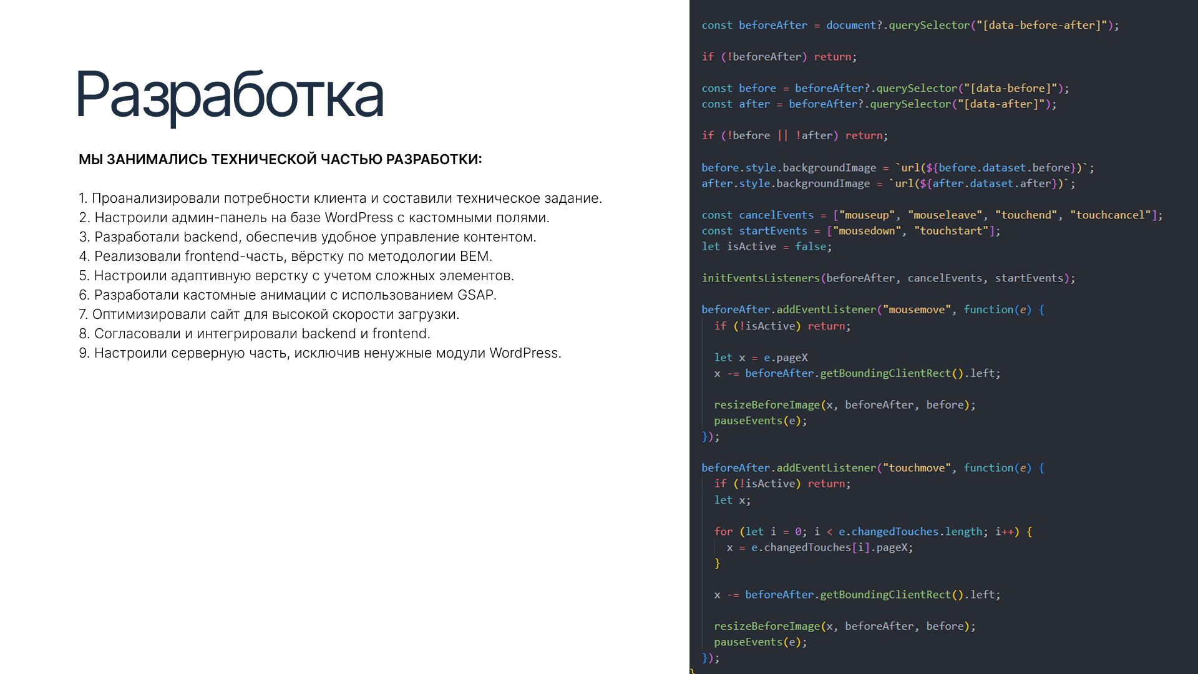Click list item 8 about интеграцию backend и frontend
This screenshot has height=674, width=1198.
[255, 334]
